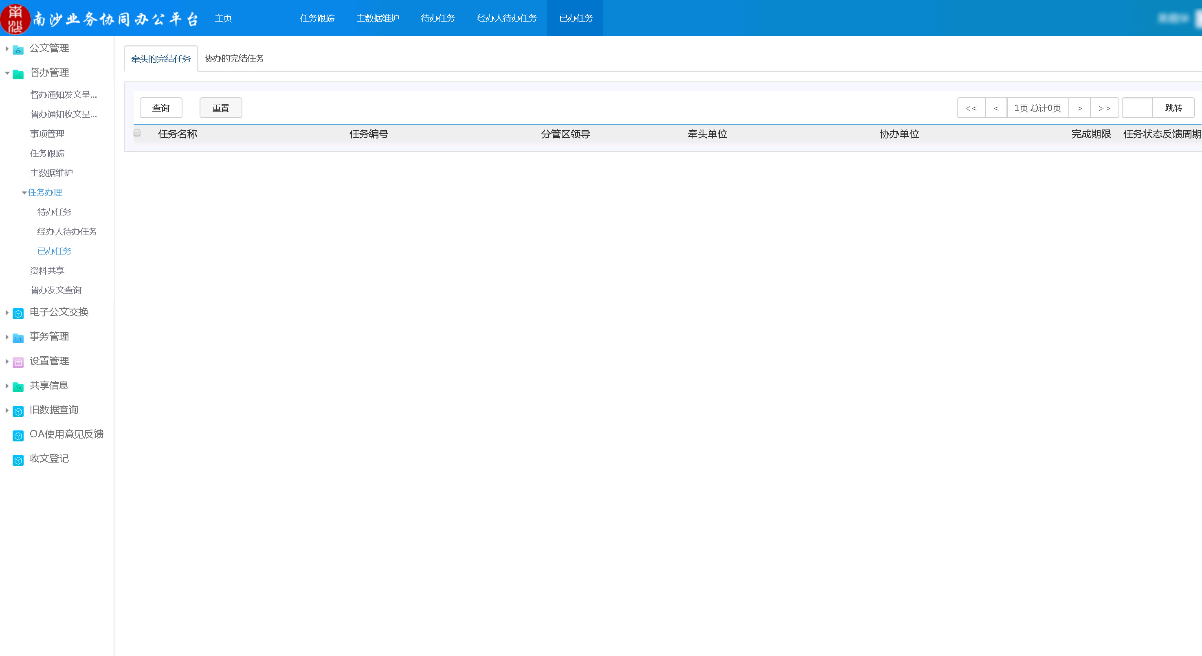Click the 牵头单位 column header
This screenshot has width=1202, height=656.
tap(708, 134)
